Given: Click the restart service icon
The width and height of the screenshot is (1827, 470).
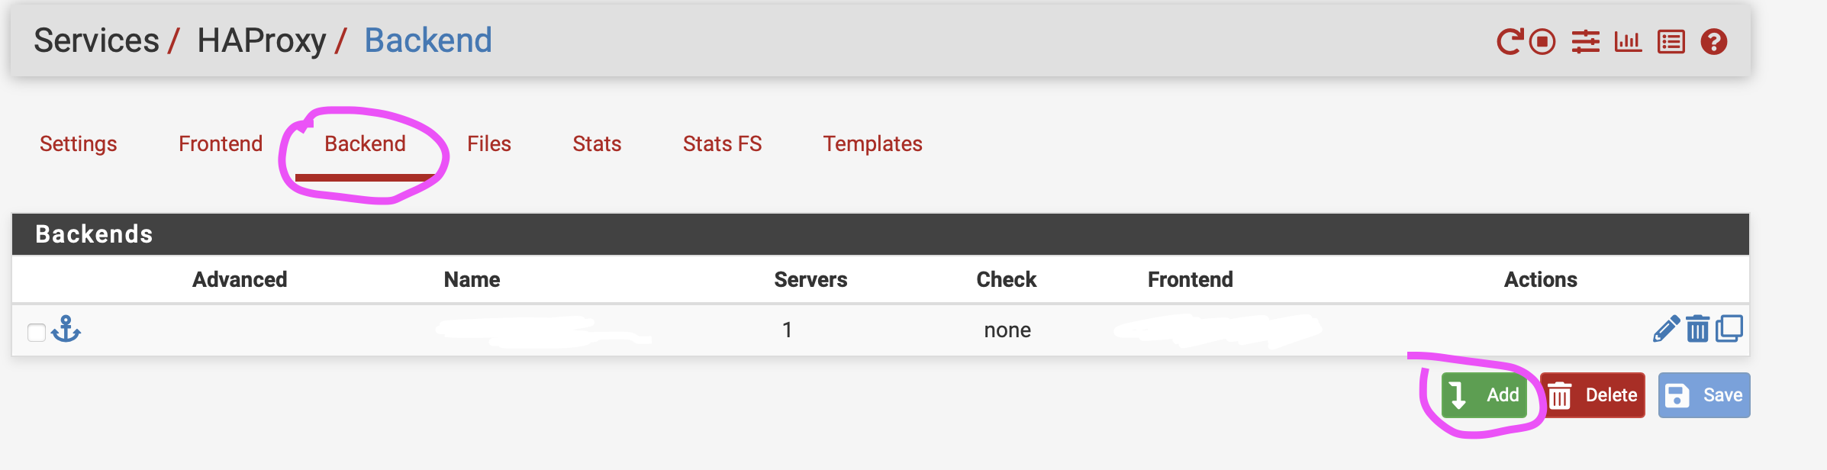Looking at the screenshot, I should (x=1509, y=41).
